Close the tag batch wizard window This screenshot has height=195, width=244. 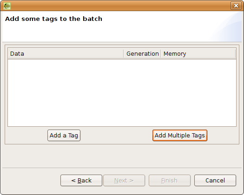coord(236,6)
